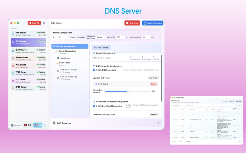Expand the DNS Query Log chevron

click(x=159, y=123)
